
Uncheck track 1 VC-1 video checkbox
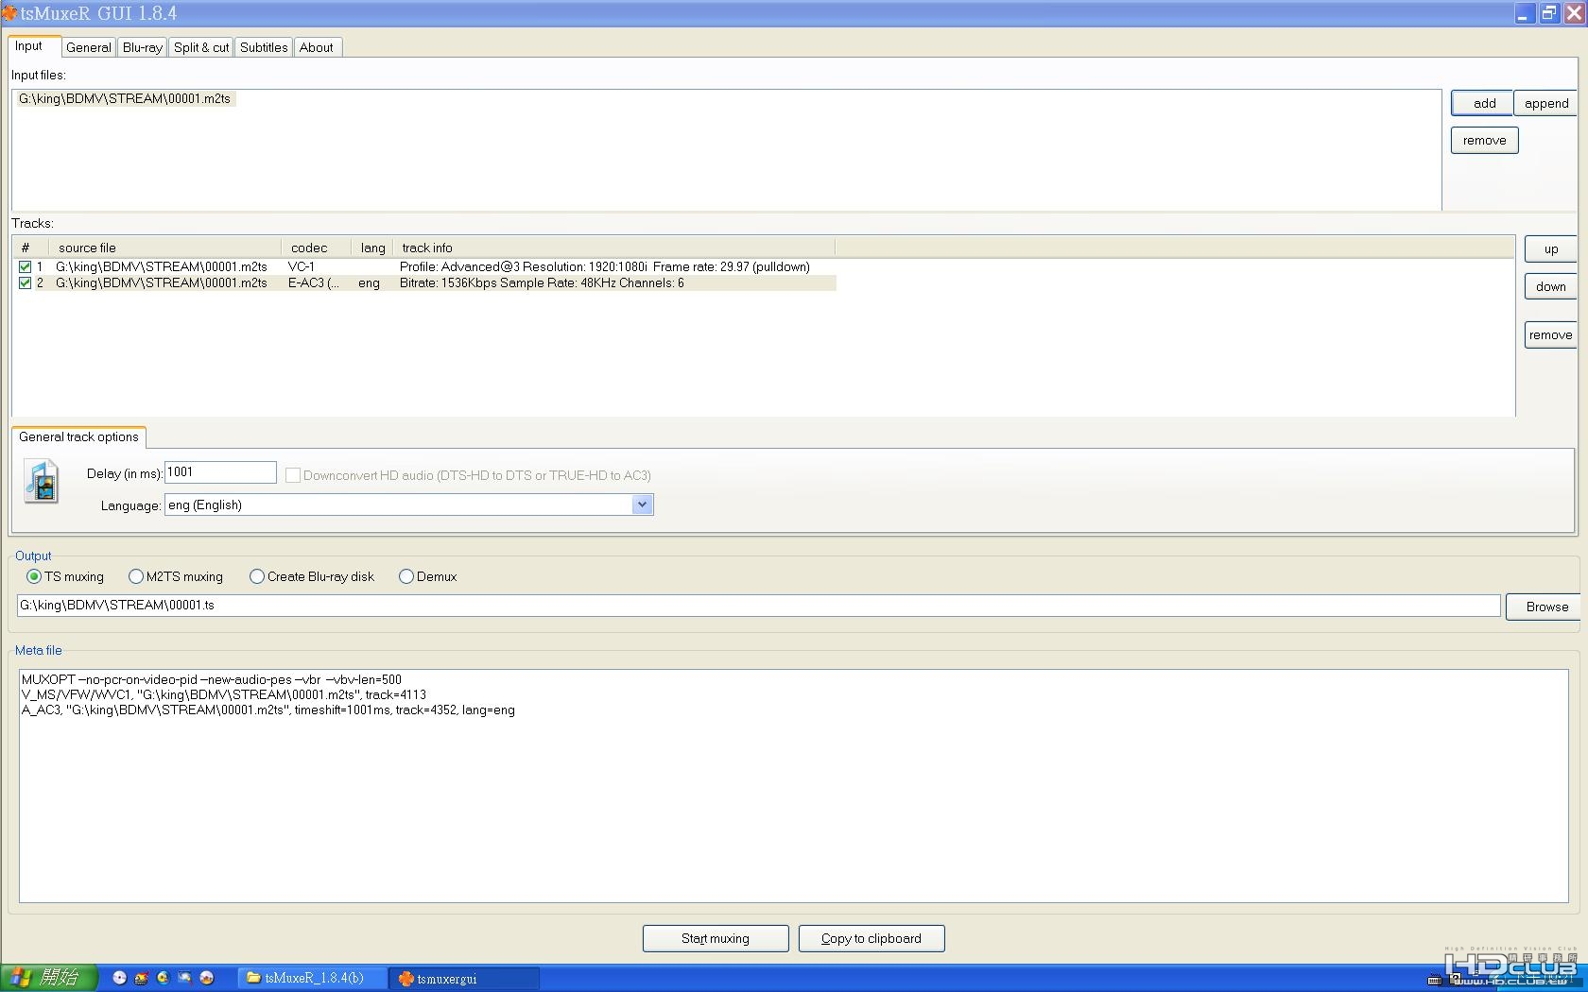26,266
